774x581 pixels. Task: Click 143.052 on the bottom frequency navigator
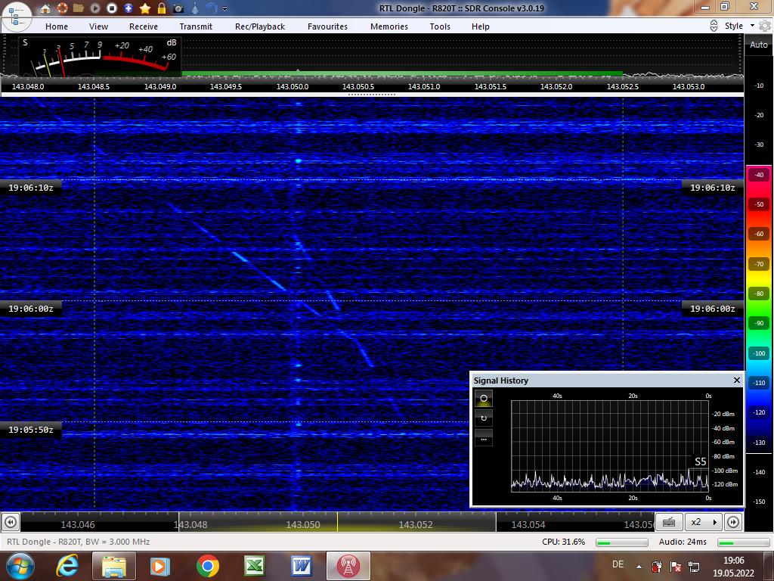[416, 525]
